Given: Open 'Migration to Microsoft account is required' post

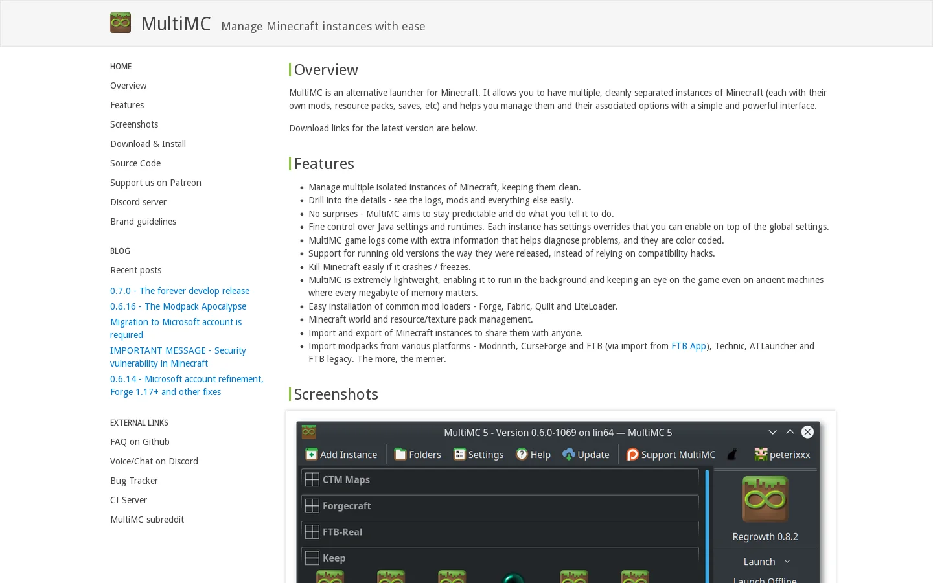Looking at the screenshot, I should coord(176,328).
